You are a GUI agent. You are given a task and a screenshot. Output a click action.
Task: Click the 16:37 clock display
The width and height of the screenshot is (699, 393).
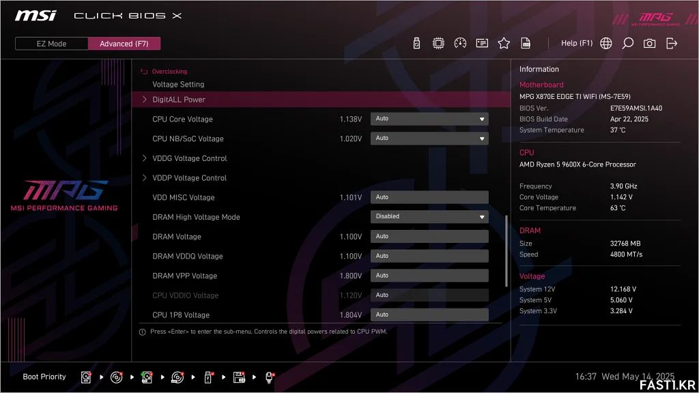(585, 377)
